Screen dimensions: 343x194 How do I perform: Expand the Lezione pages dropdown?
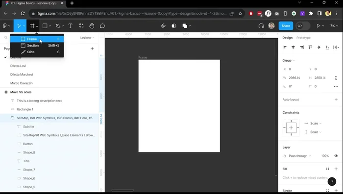point(87,38)
